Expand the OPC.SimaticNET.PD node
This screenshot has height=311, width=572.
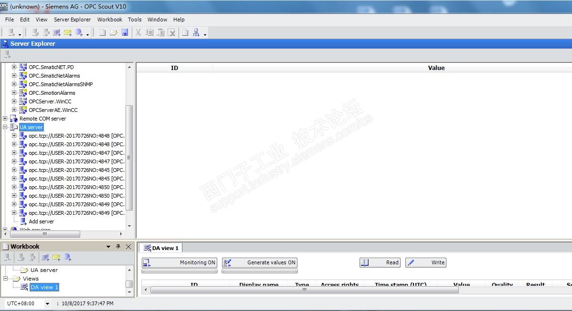click(x=14, y=67)
